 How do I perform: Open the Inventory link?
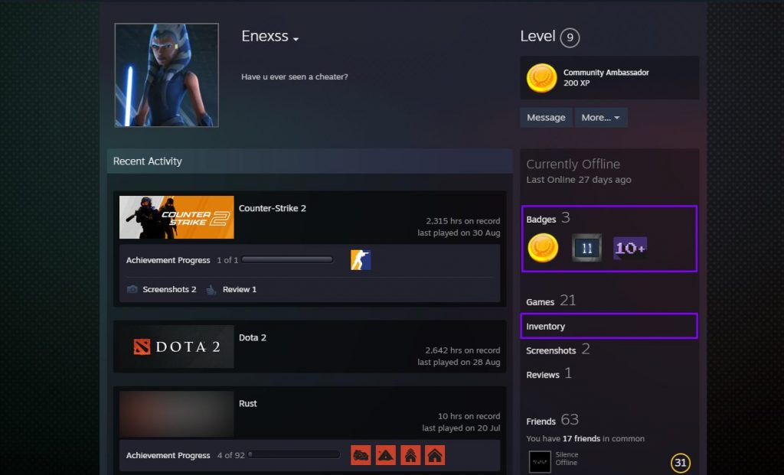546,327
